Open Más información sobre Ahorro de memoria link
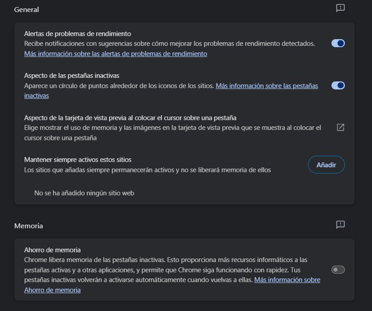The height and width of the screenshot is (311, 372). (x=287, y=280)
